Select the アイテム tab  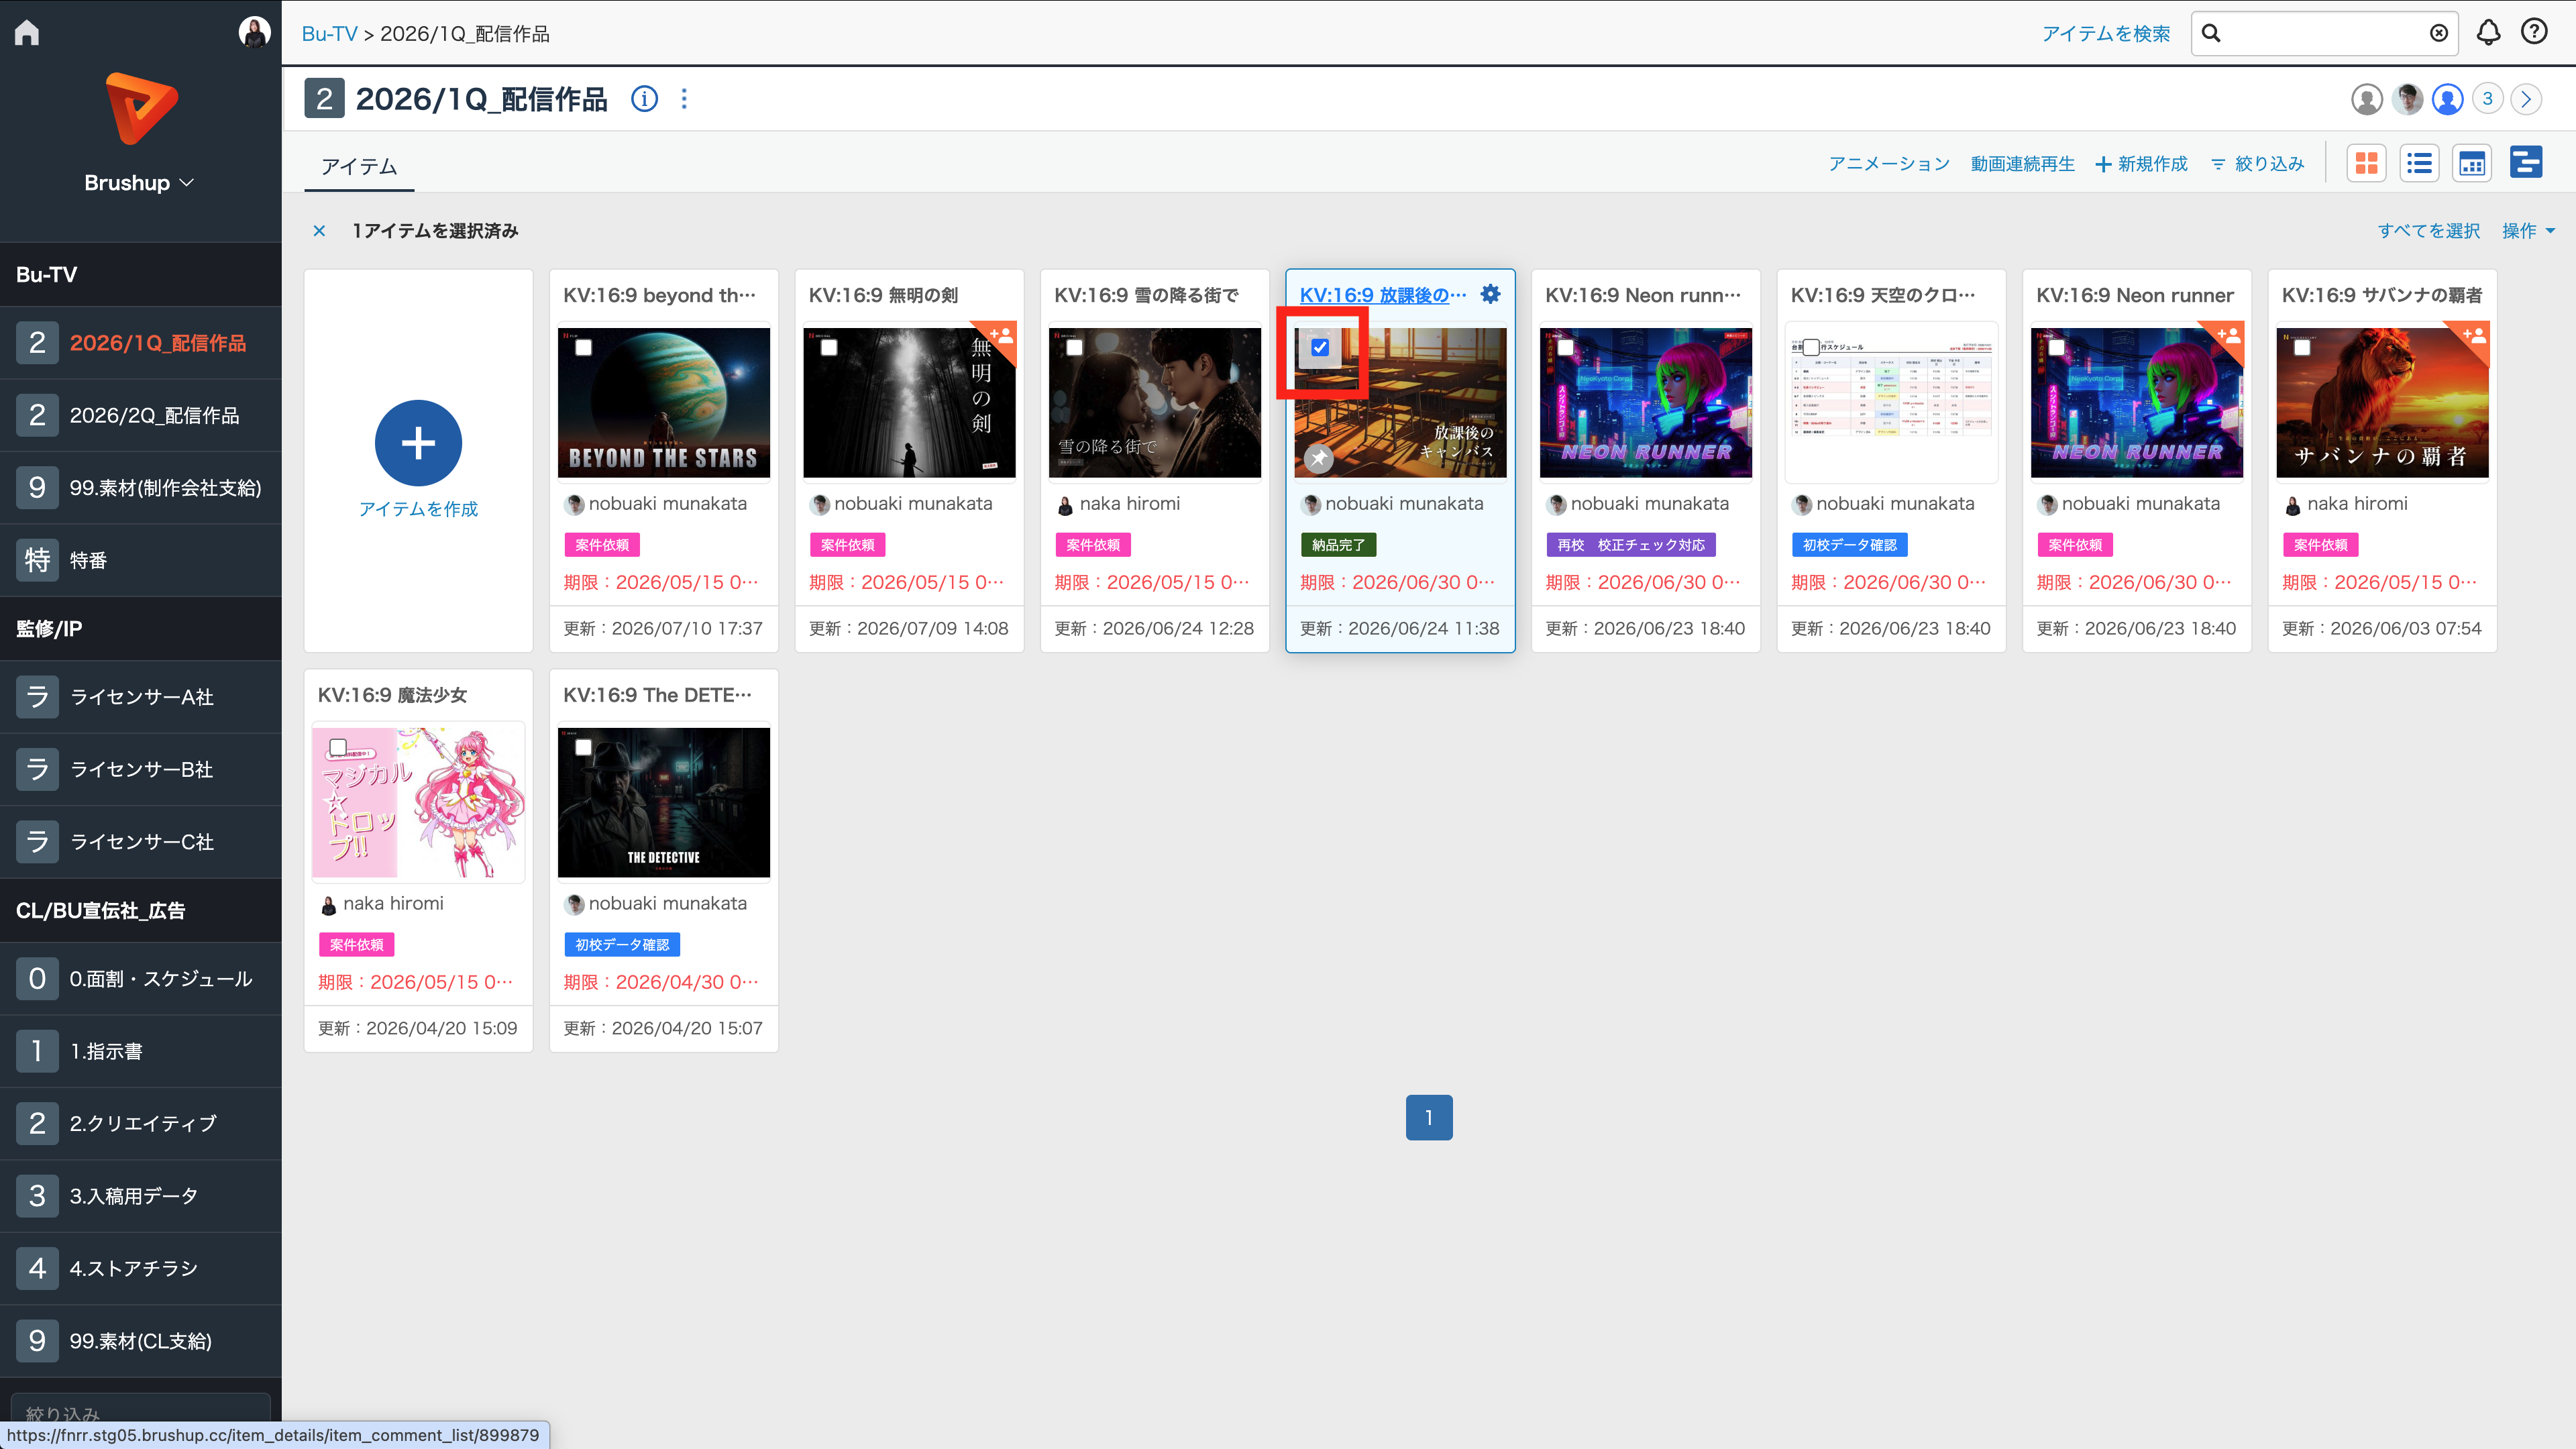pyautogui.click(x=359, y=166)
